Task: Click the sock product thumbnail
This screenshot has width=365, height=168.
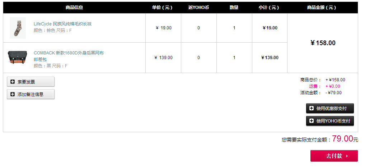Action: 18,28
